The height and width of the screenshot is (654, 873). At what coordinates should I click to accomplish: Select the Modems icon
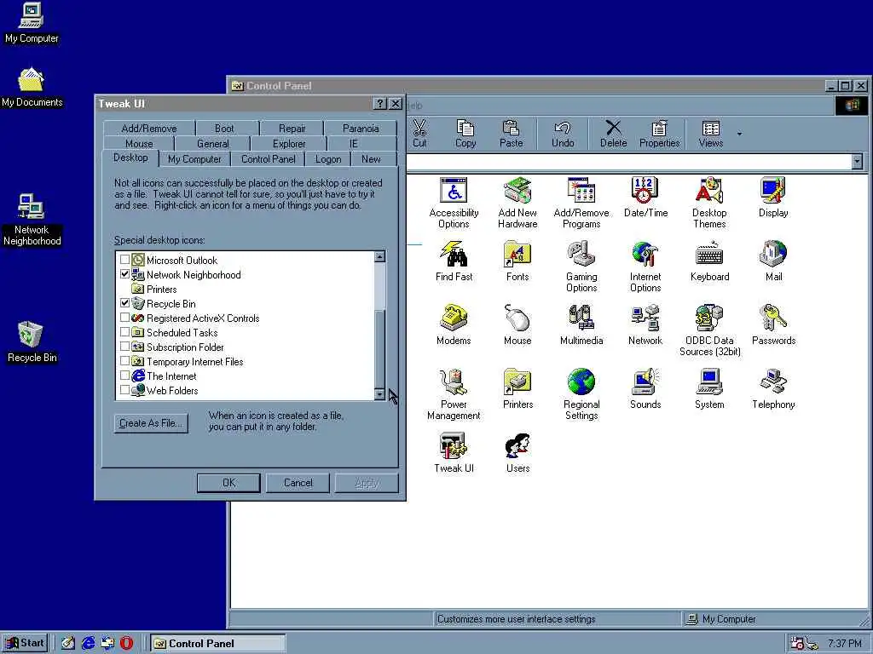click(454, 325)
